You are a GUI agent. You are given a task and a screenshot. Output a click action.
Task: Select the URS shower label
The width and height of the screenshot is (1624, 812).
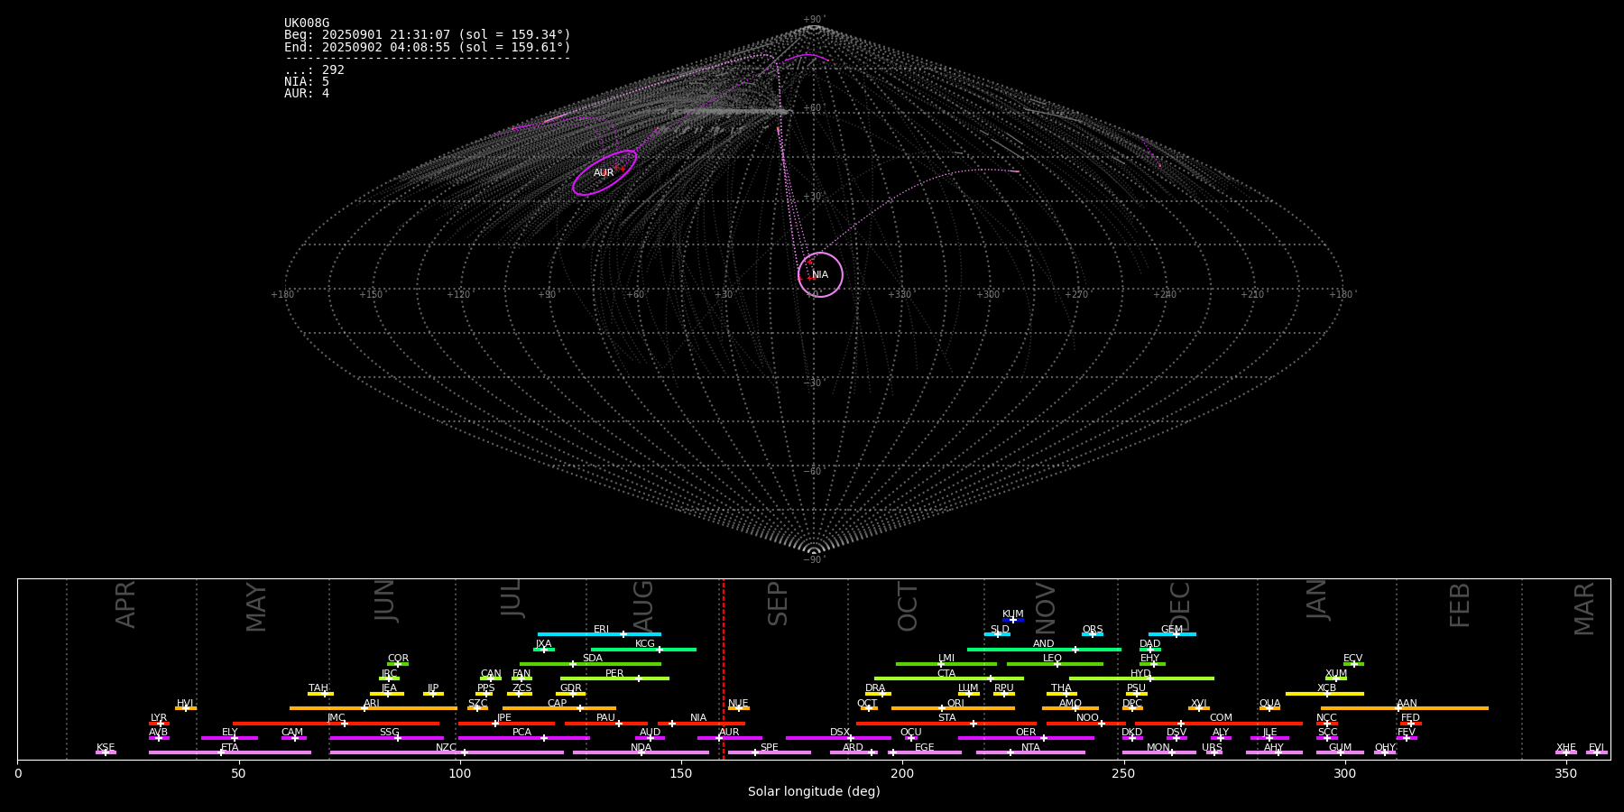point(1212,748)
